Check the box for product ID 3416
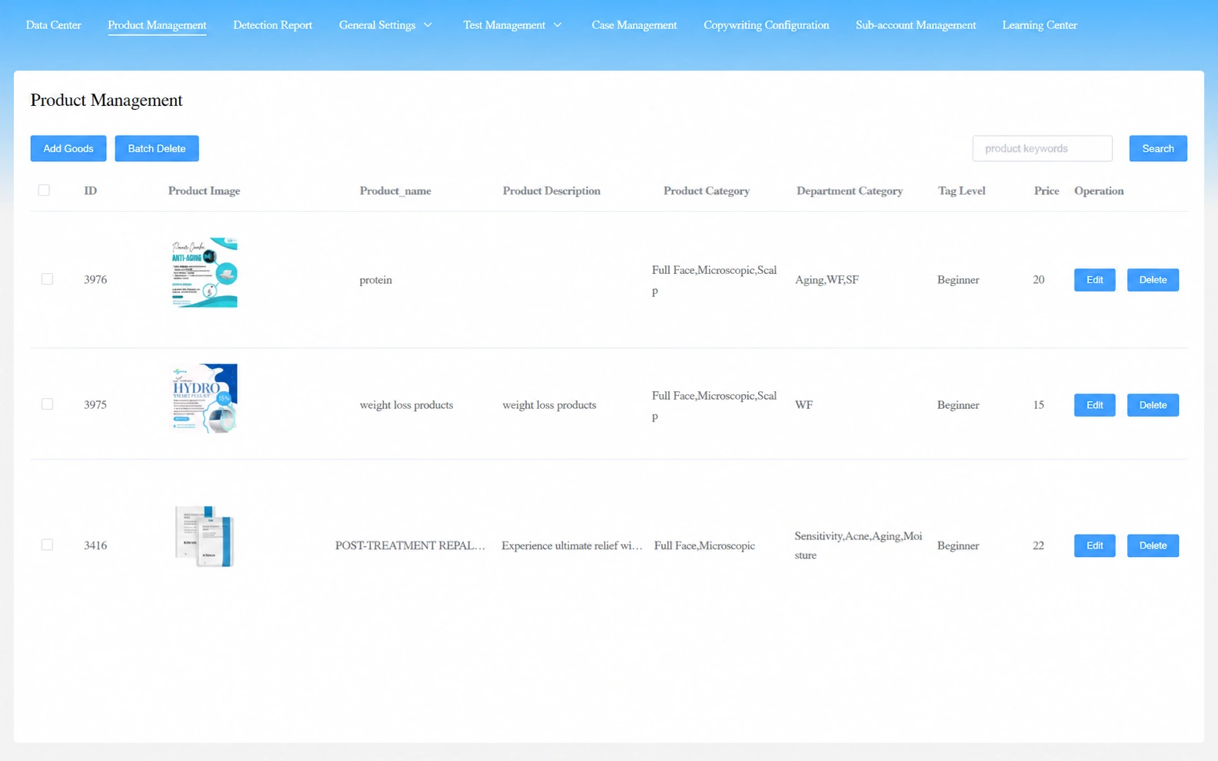The width and height of the screenshot is (1218, 761). [x=47, y=545]
